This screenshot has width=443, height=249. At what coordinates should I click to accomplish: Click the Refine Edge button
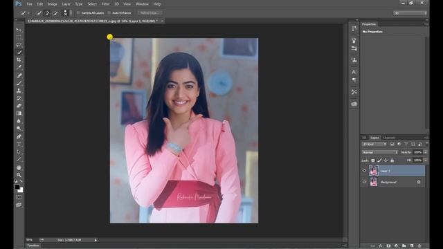150,13
